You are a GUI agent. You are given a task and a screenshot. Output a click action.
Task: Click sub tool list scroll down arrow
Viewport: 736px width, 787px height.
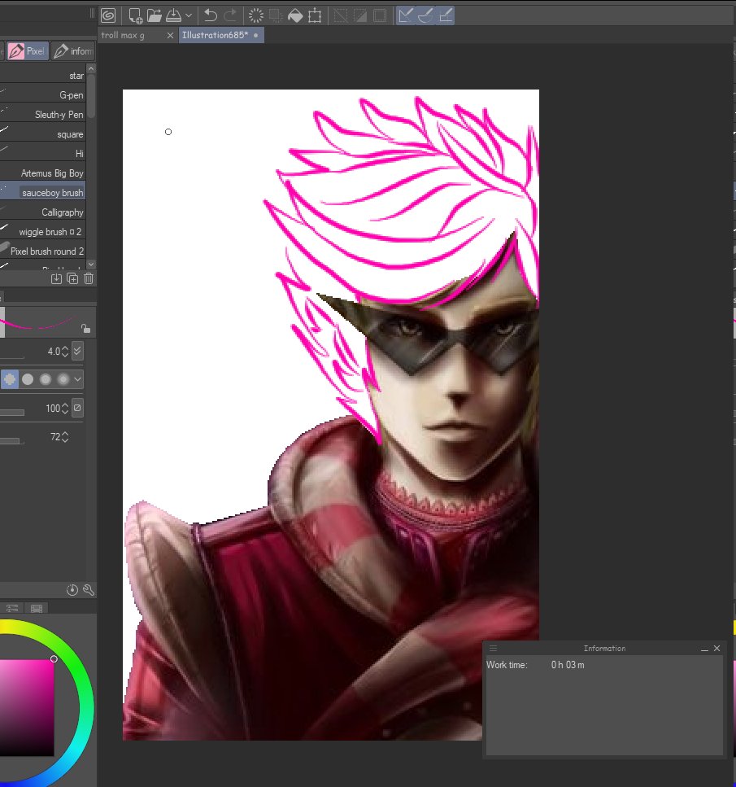coord(91,264)
